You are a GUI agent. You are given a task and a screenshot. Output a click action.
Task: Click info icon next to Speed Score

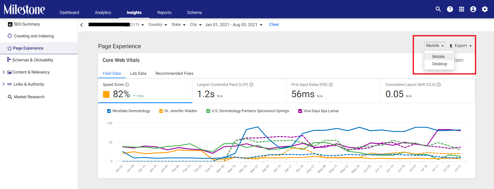tap(127, 85)
